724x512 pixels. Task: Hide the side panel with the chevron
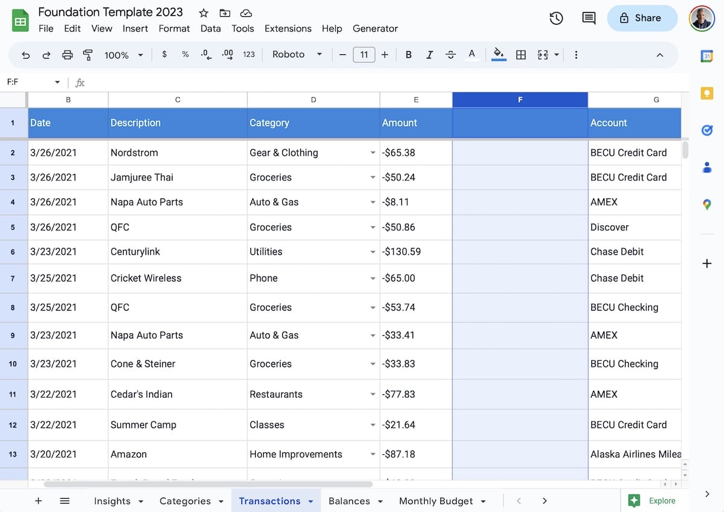(707, 494)
